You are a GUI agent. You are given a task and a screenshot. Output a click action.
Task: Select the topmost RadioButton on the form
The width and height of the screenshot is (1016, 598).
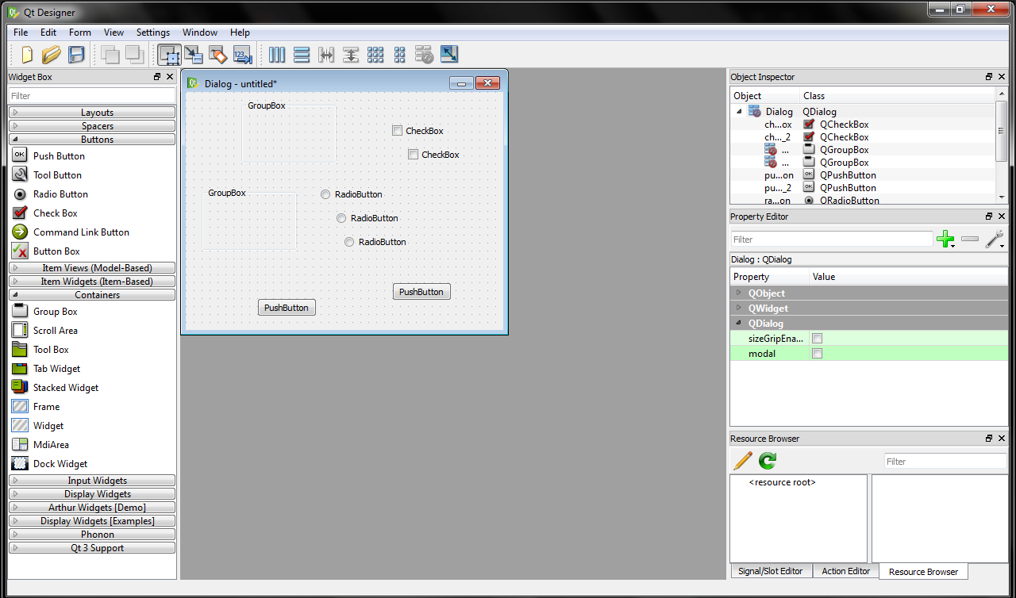[352, 194]
